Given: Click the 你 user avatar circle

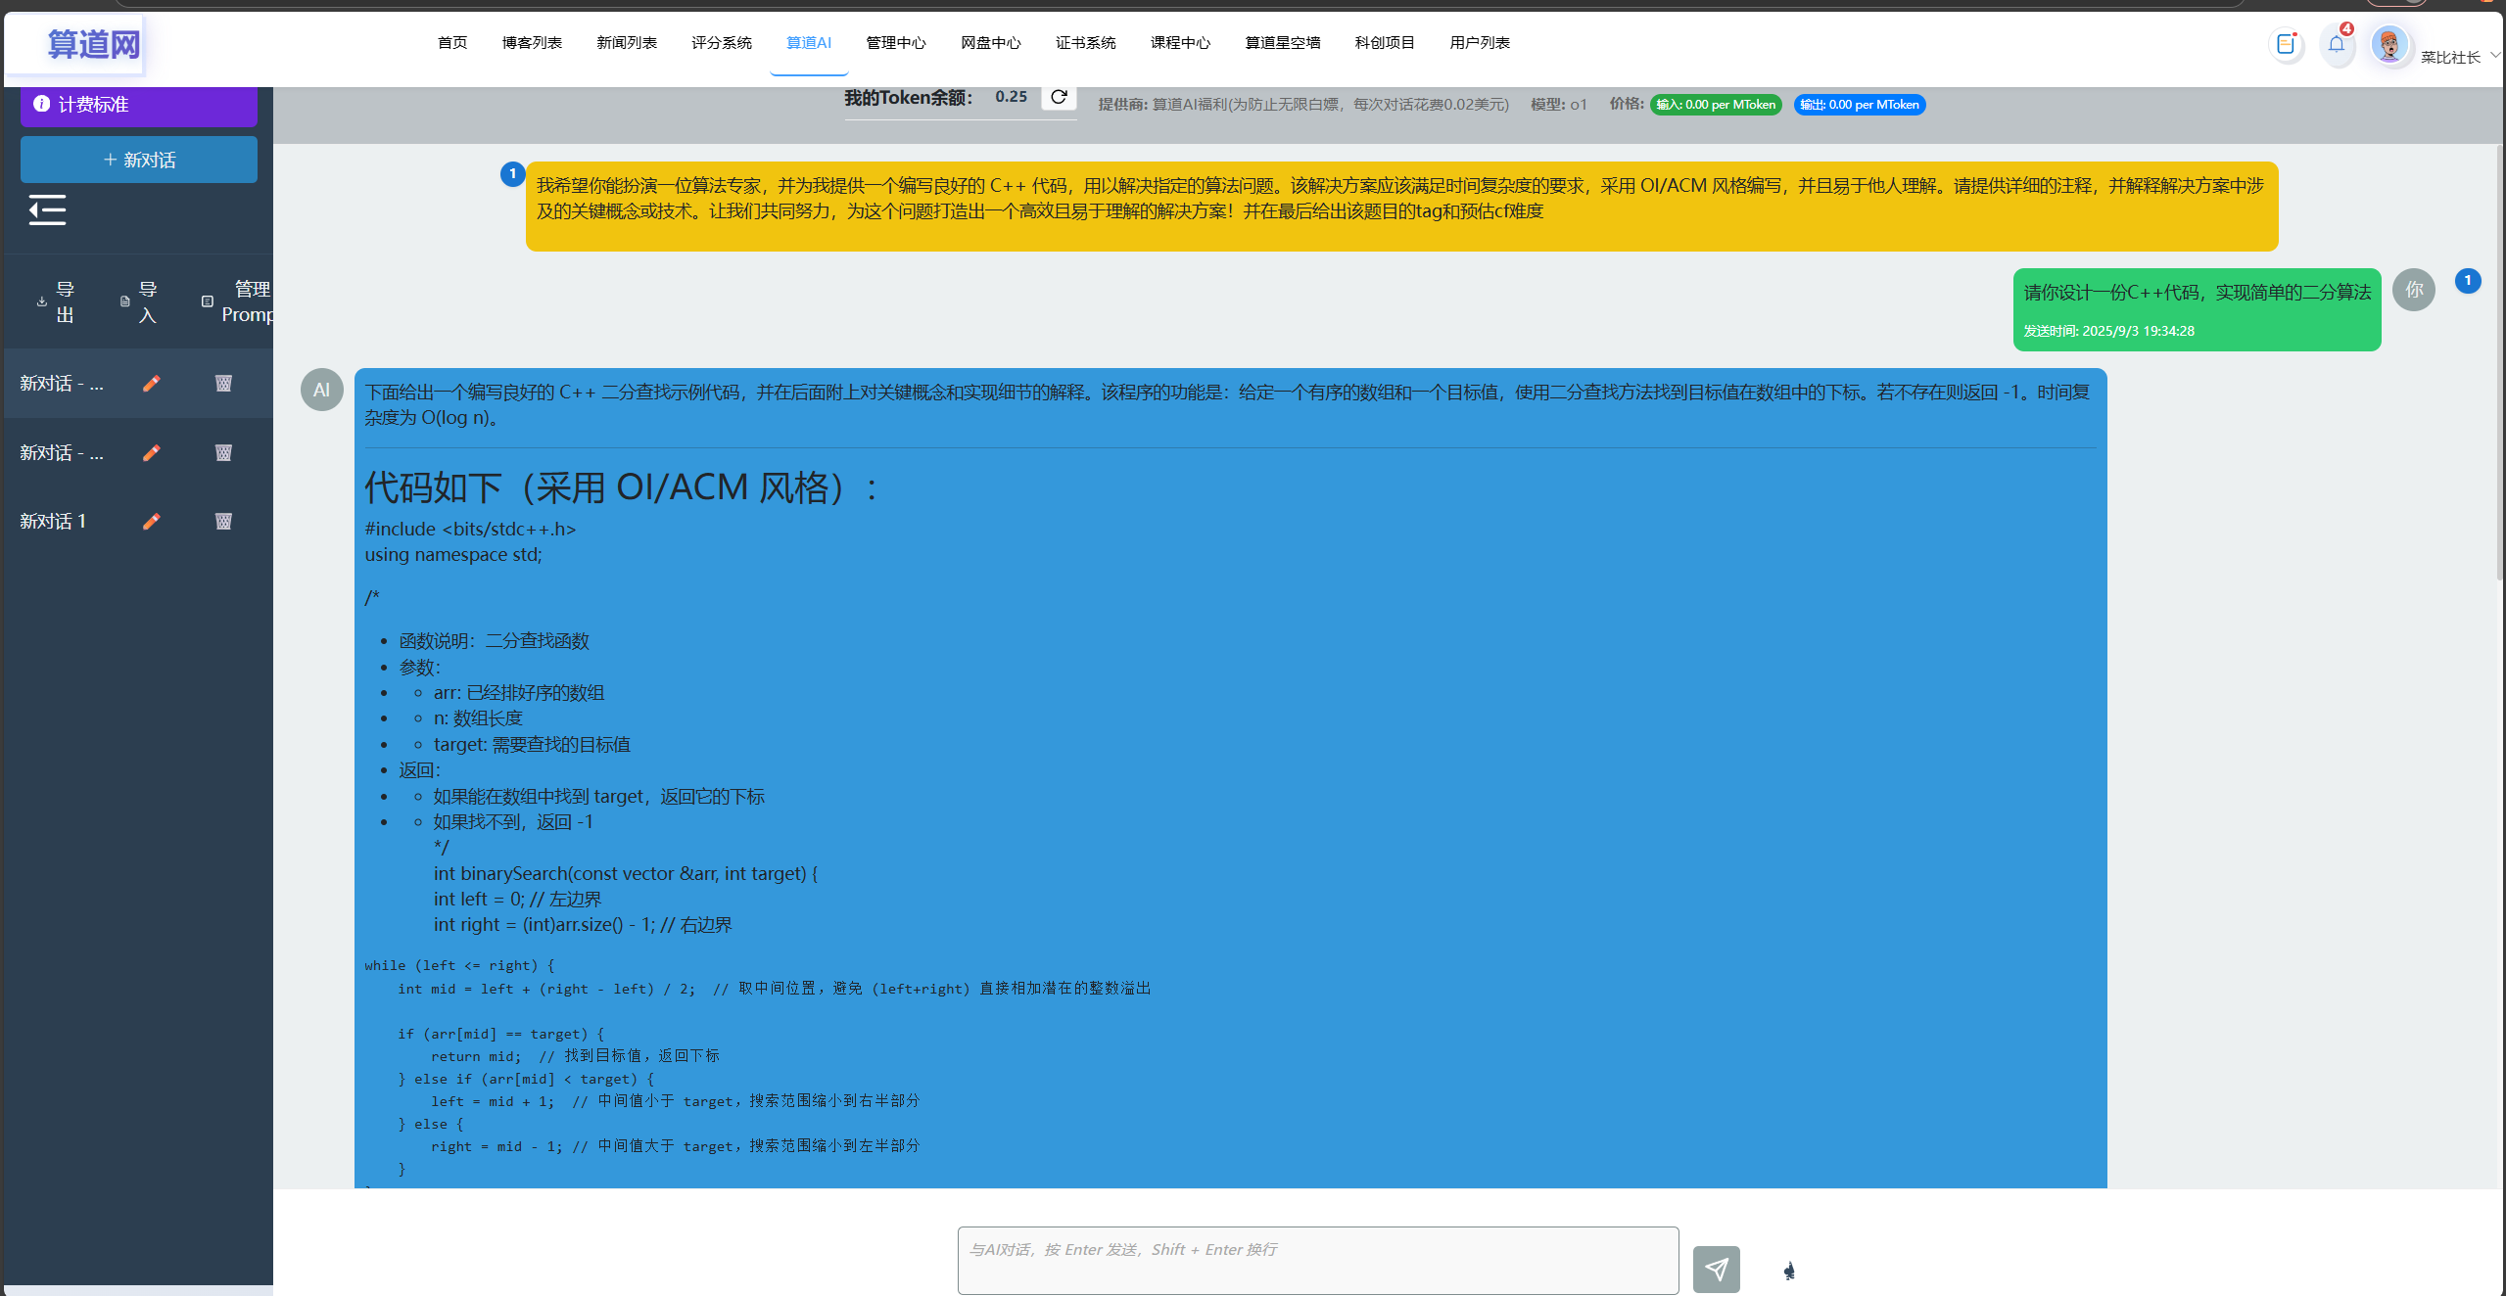Looking at the screenshot, I should pos(2414,290).
